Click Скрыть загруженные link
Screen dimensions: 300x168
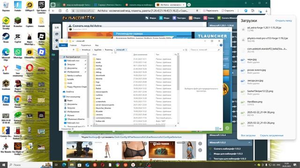[272, 135]
